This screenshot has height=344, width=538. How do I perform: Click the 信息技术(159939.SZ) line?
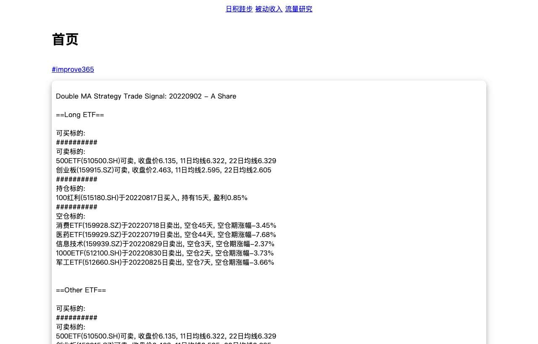165,244
